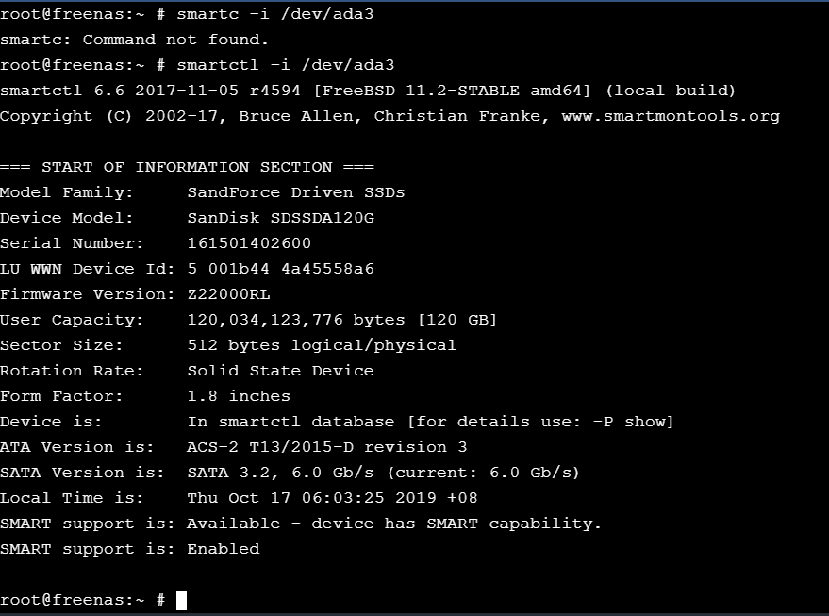
Task: Click the '-P show' hint text
Action: pos(629,422)
